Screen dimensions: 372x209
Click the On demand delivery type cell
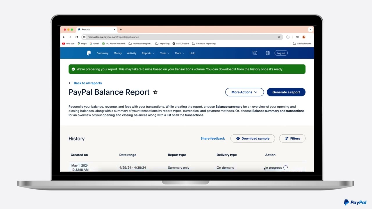pos(225,167)
